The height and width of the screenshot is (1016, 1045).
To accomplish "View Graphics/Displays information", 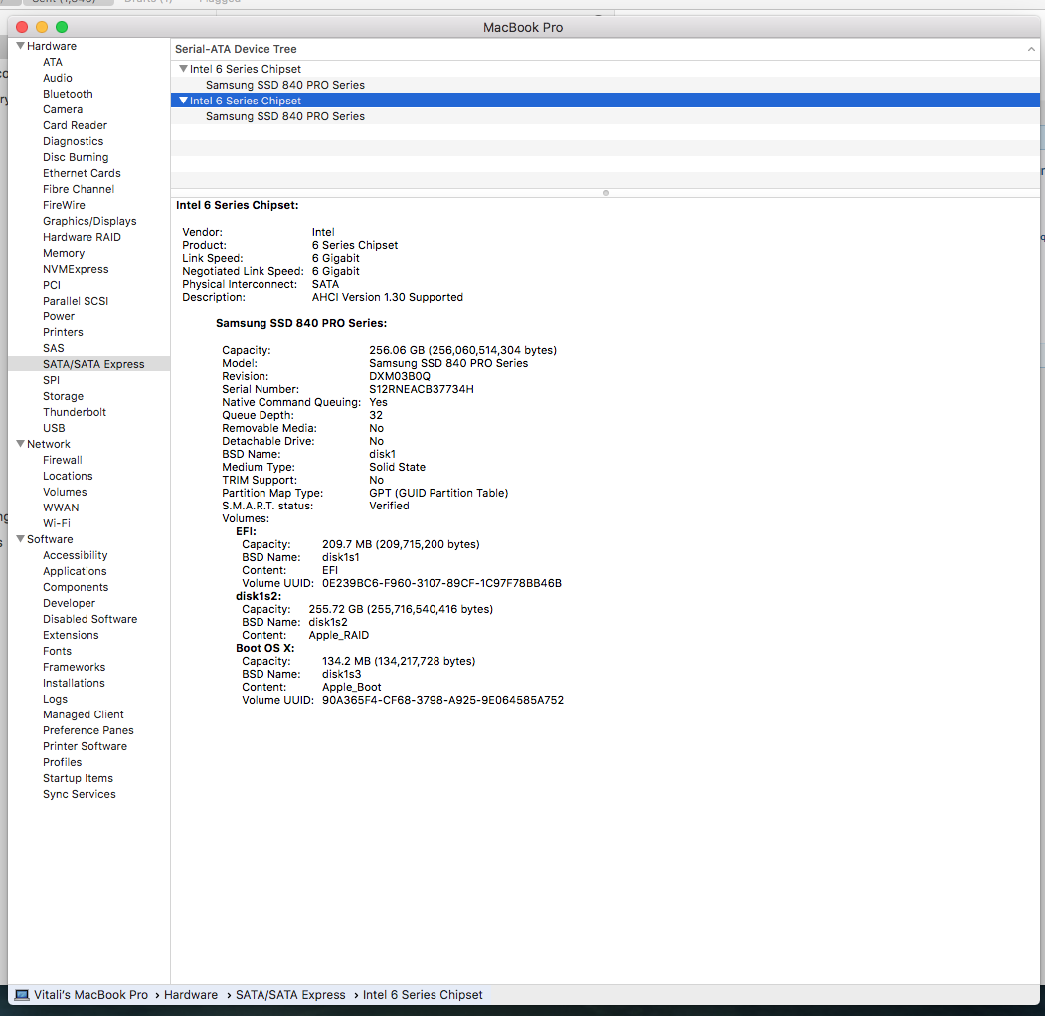I will coord(89,222).
